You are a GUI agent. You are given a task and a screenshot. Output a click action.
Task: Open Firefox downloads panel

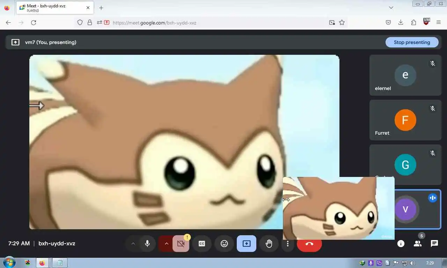point(401,23)
